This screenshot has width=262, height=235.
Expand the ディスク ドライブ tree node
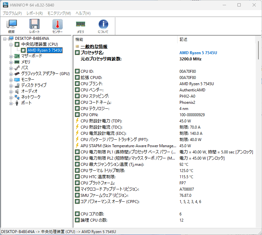[11, 86]
